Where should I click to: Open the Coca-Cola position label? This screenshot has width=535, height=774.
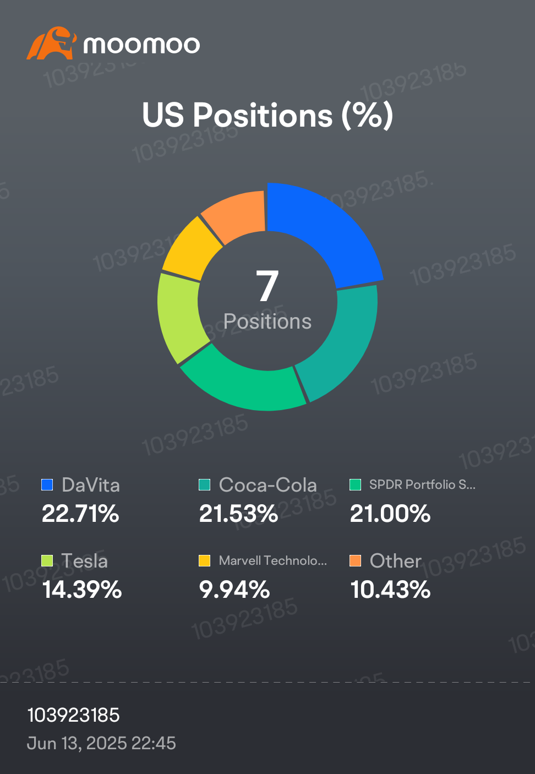click(267, 485)
